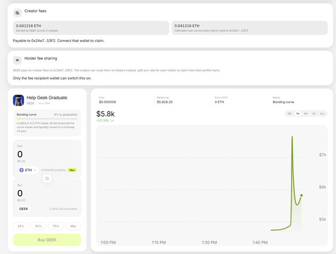336x254 pixels.
Task: Click the Price in ETH value "0 ETH"
Action: (219, 102)
